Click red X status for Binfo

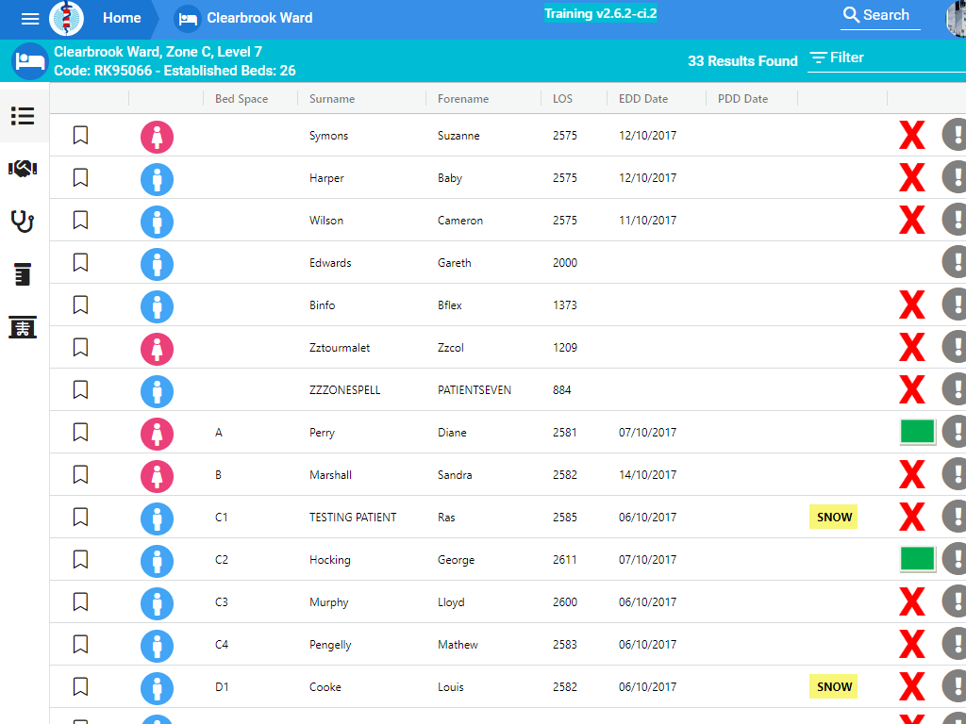click(x=912, y=304)
